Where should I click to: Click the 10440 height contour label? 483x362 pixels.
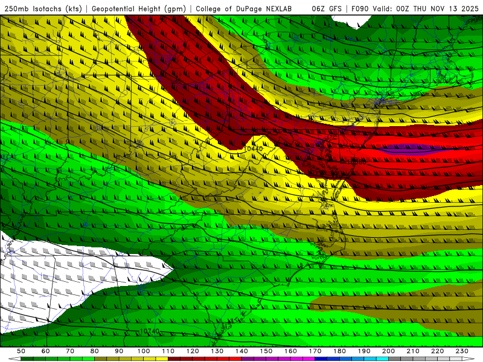[253, 148]
